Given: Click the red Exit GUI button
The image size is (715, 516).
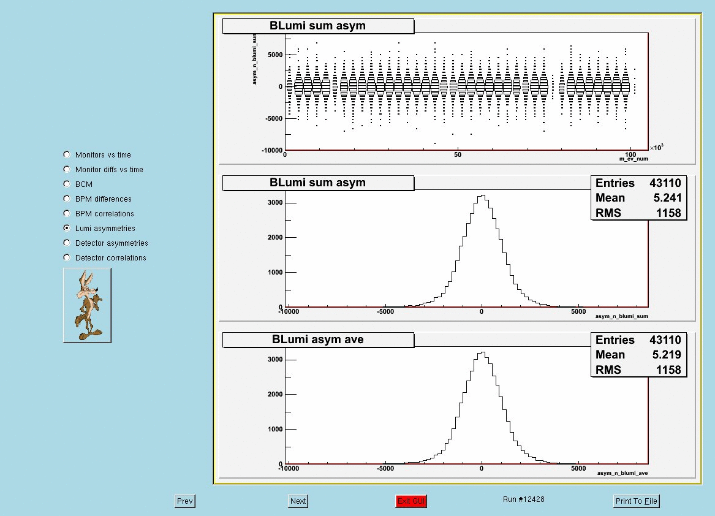Looking at the screenshot, I should (x=411, y=501).
